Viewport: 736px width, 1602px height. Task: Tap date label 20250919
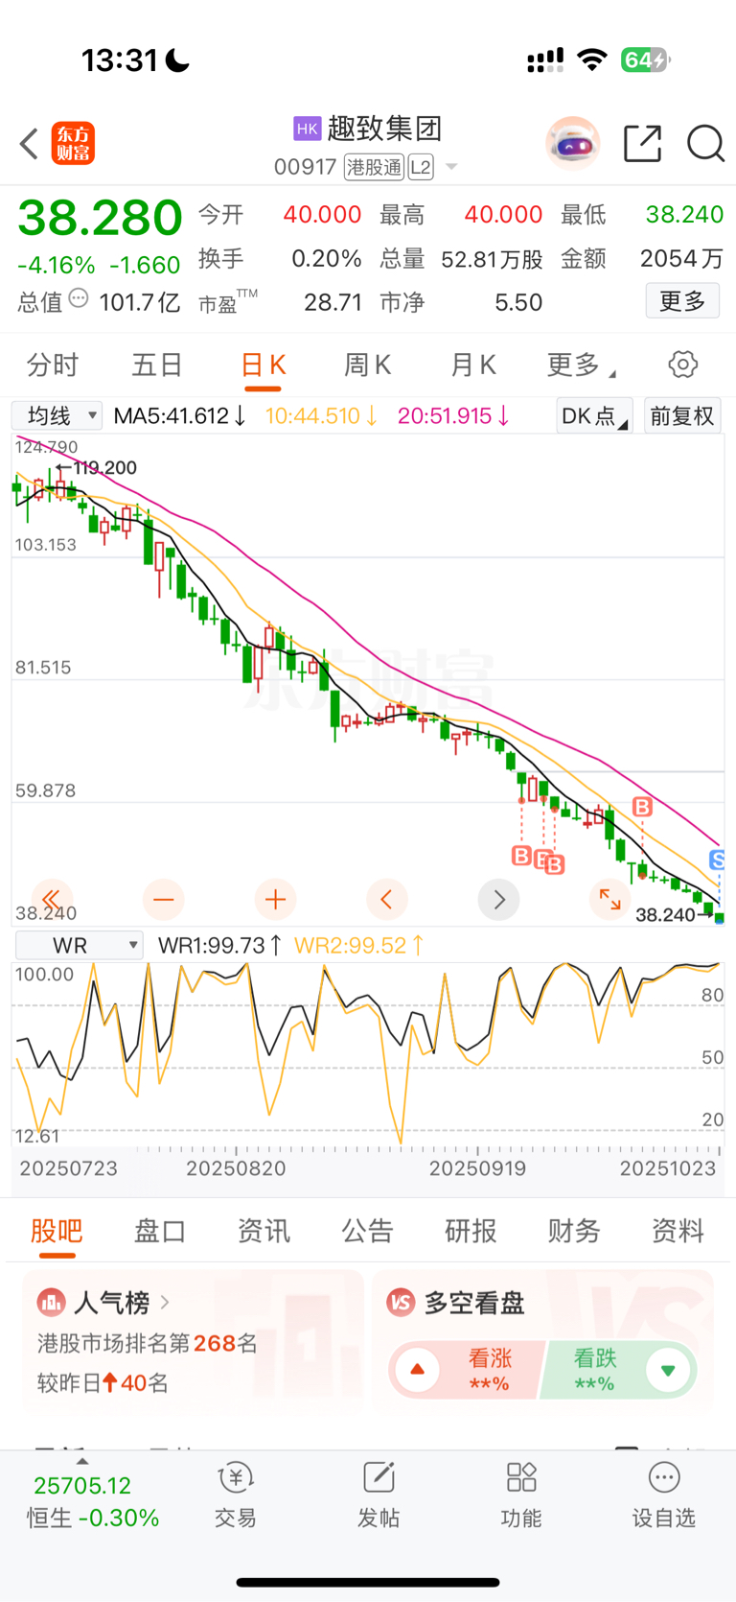pyautogui.click(x=477, y=1168)
